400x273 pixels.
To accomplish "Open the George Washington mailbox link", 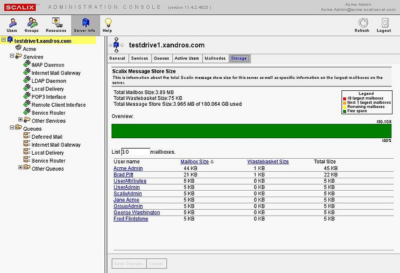I will [x=136, y=213].
